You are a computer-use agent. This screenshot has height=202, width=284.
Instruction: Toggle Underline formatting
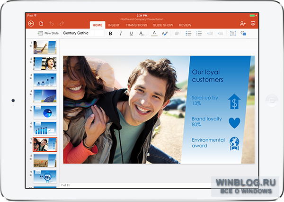pos(131,33)
